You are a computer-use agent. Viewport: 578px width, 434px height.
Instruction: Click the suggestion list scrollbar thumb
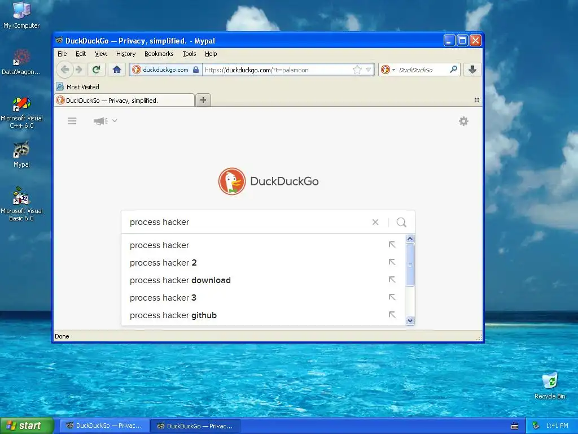coord(410,264)
